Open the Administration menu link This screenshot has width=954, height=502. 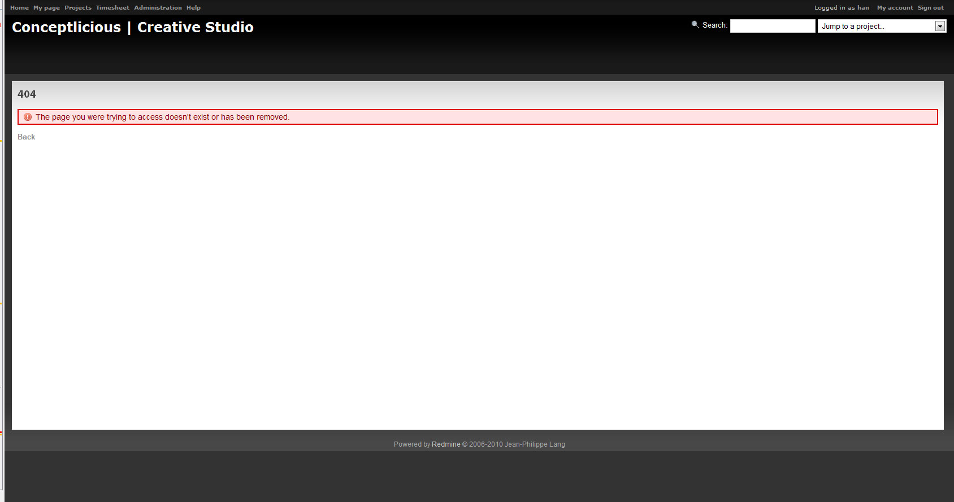tap(158, 8)
